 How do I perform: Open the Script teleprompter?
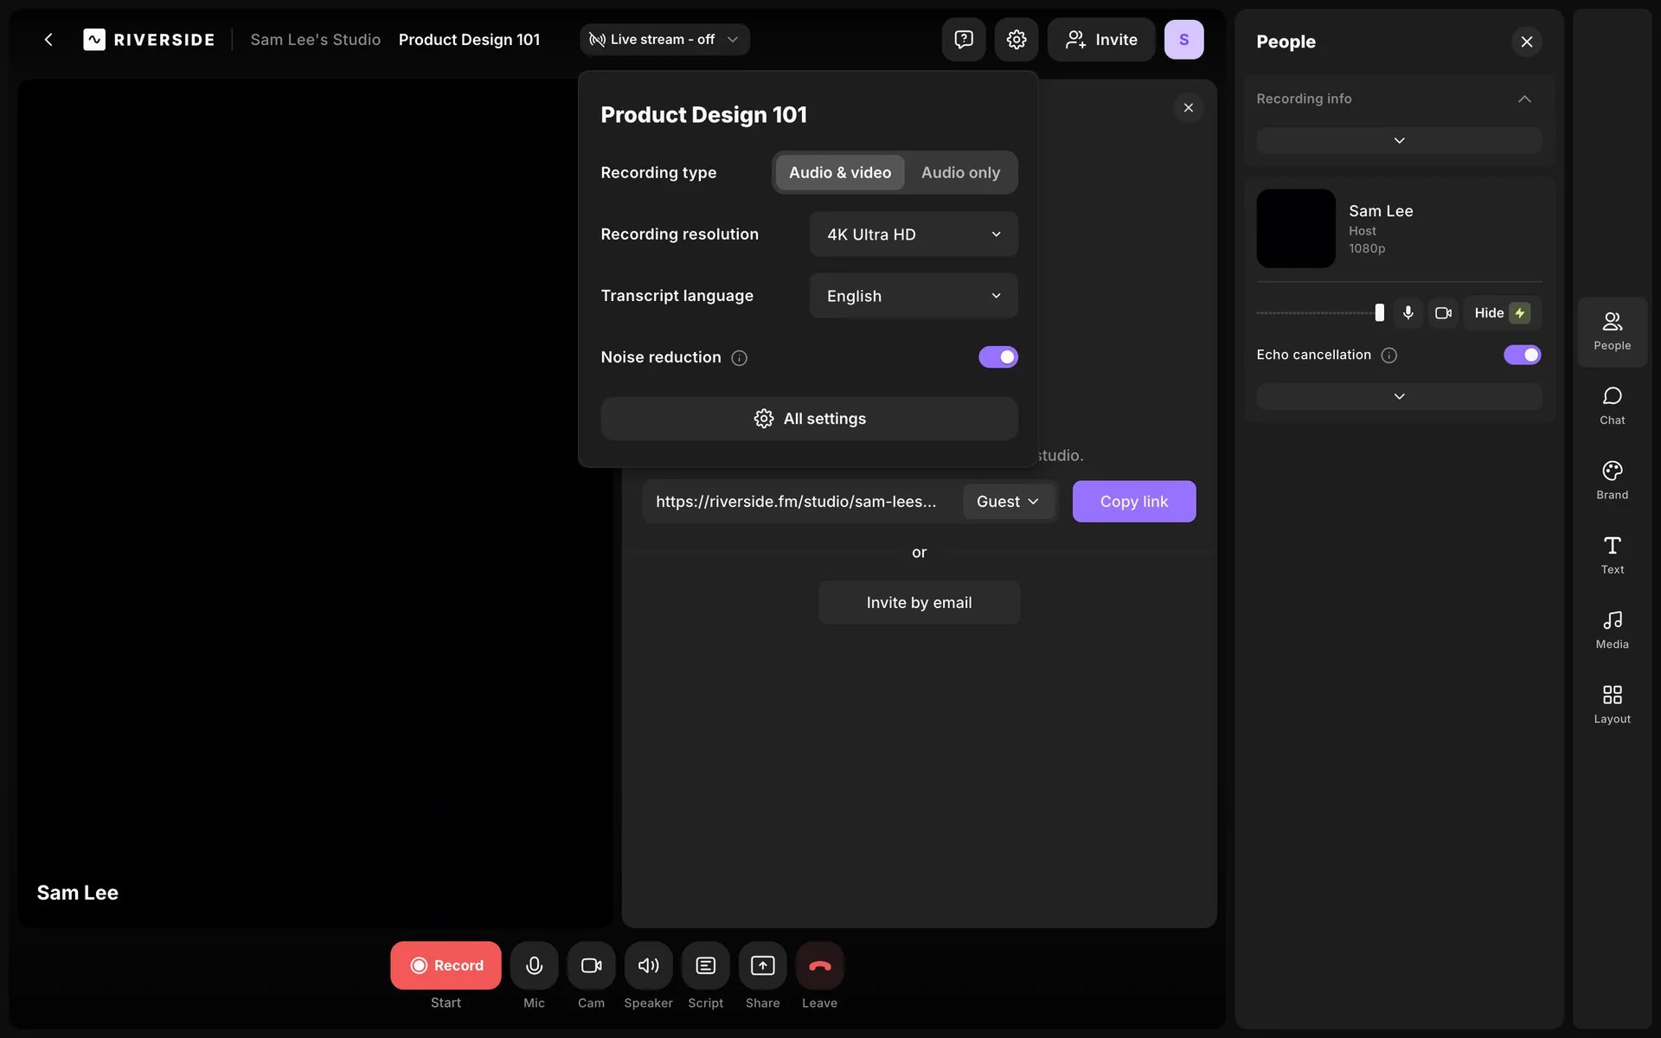(x=705, y=965)
